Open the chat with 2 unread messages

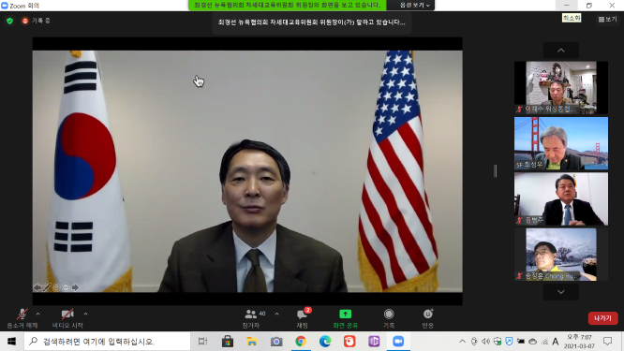303,318
